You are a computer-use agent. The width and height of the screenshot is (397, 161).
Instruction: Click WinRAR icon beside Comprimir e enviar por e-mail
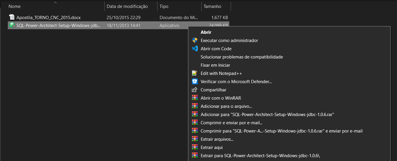pyautogui.click(x=195, y=123)
